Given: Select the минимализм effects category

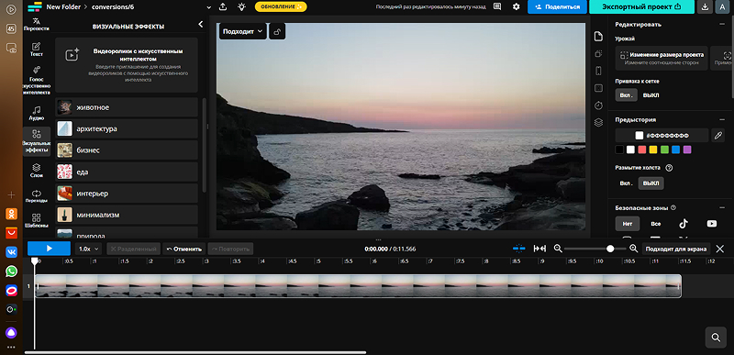Looking at the screenshot, I should (x=127, y=216).
